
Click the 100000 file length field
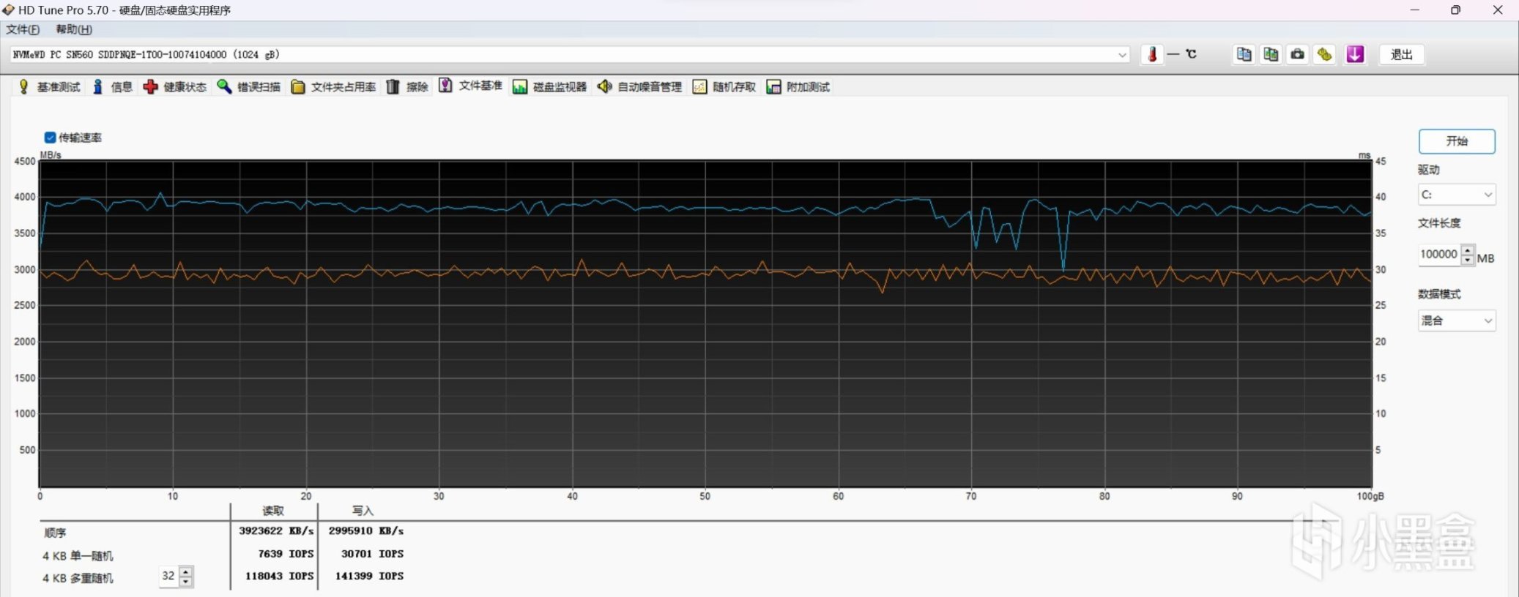pos(1439,255)
